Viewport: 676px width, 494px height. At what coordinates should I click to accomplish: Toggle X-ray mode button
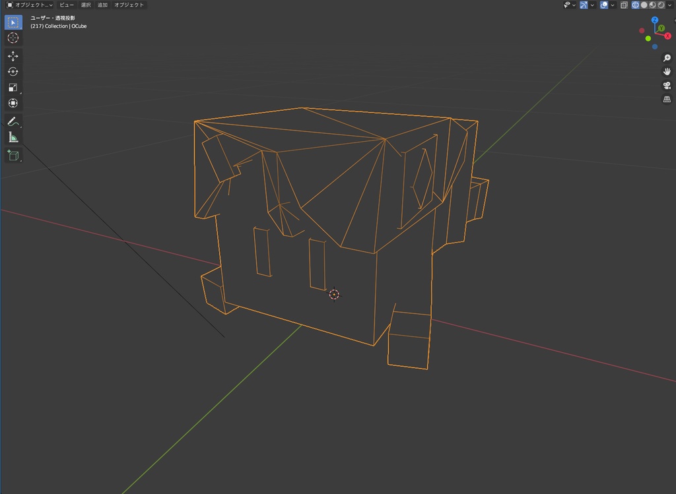(x=624, y=5)
